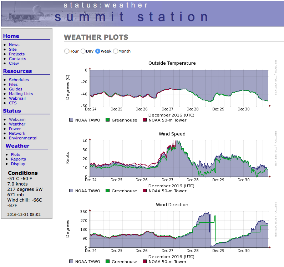
Task: Click Greenhouse swatch in Wind Speed legend
Action: (x=108, y=191)
